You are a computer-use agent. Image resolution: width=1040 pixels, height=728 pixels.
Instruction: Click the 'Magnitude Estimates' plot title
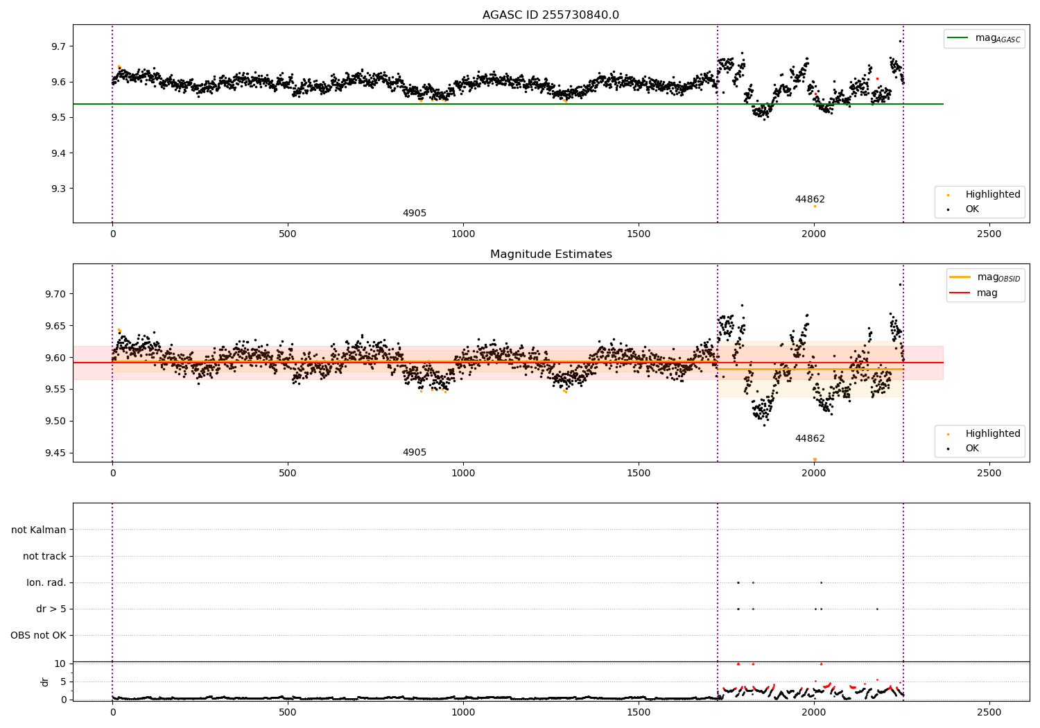pos(551,254)
